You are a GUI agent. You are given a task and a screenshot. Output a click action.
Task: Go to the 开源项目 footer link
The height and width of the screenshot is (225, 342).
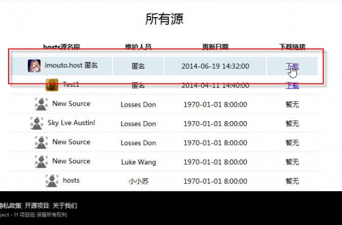[x=37, y=205]
